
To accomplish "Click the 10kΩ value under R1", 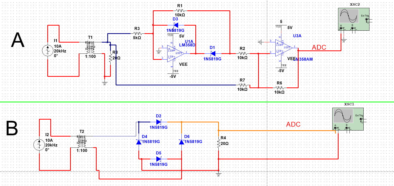I will click(x=180, y=15).
